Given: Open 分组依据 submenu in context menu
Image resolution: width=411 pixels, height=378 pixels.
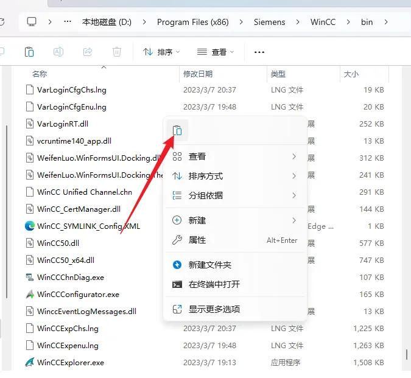Looking at the screenshot, I should pos(235,195).
